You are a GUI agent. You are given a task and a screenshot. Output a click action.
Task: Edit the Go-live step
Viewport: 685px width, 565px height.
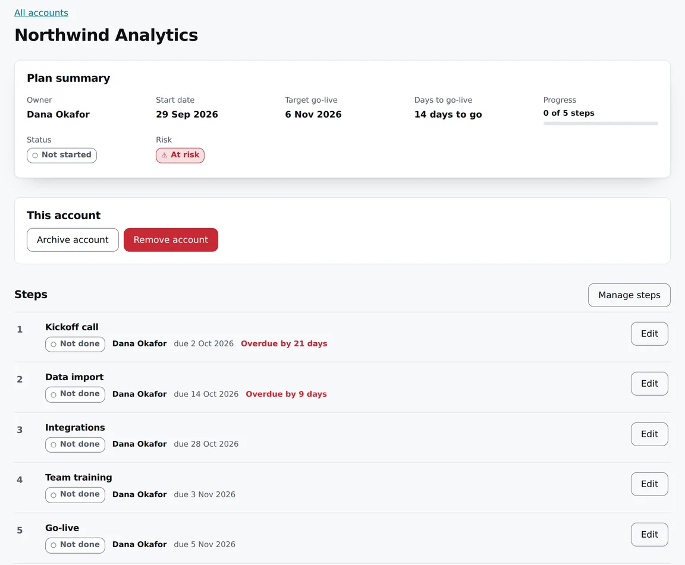(x=649, y=535)
